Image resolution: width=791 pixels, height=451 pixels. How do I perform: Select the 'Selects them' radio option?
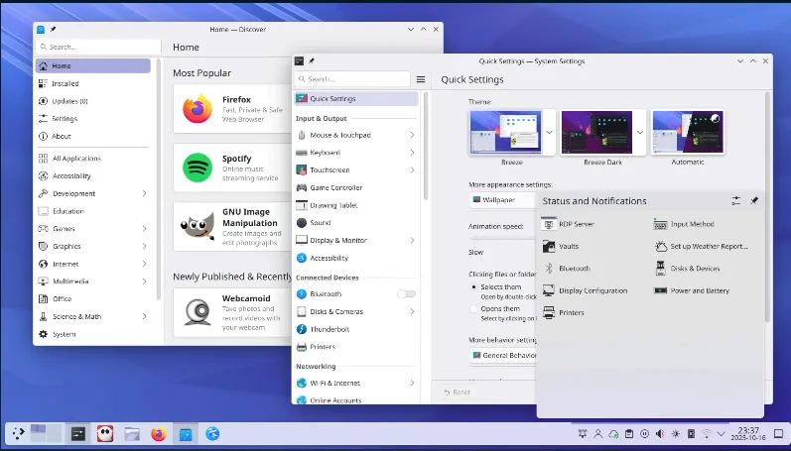tap(472, 286)
